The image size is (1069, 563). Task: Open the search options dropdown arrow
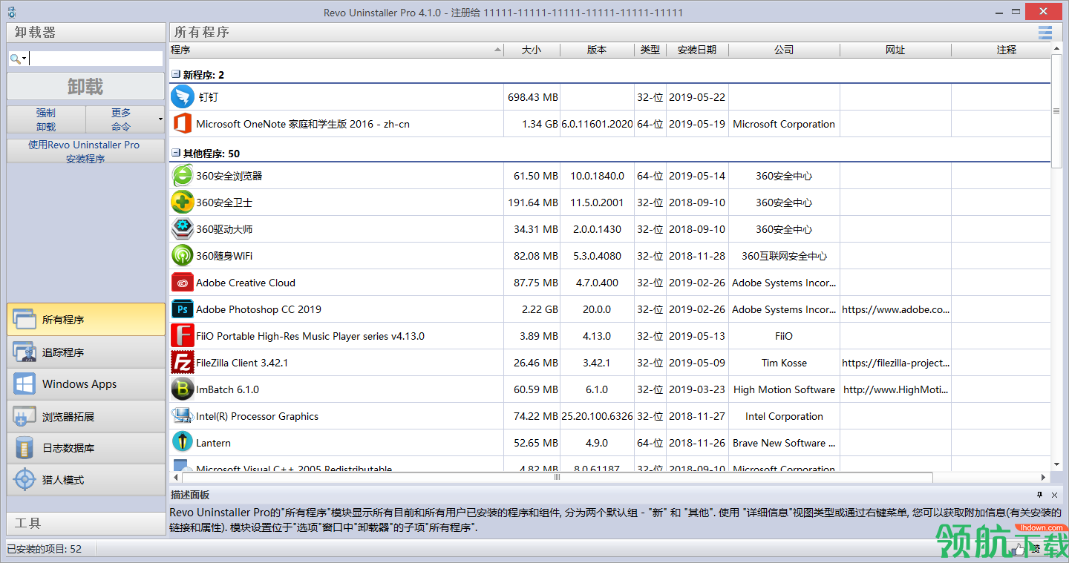point(24,59)
